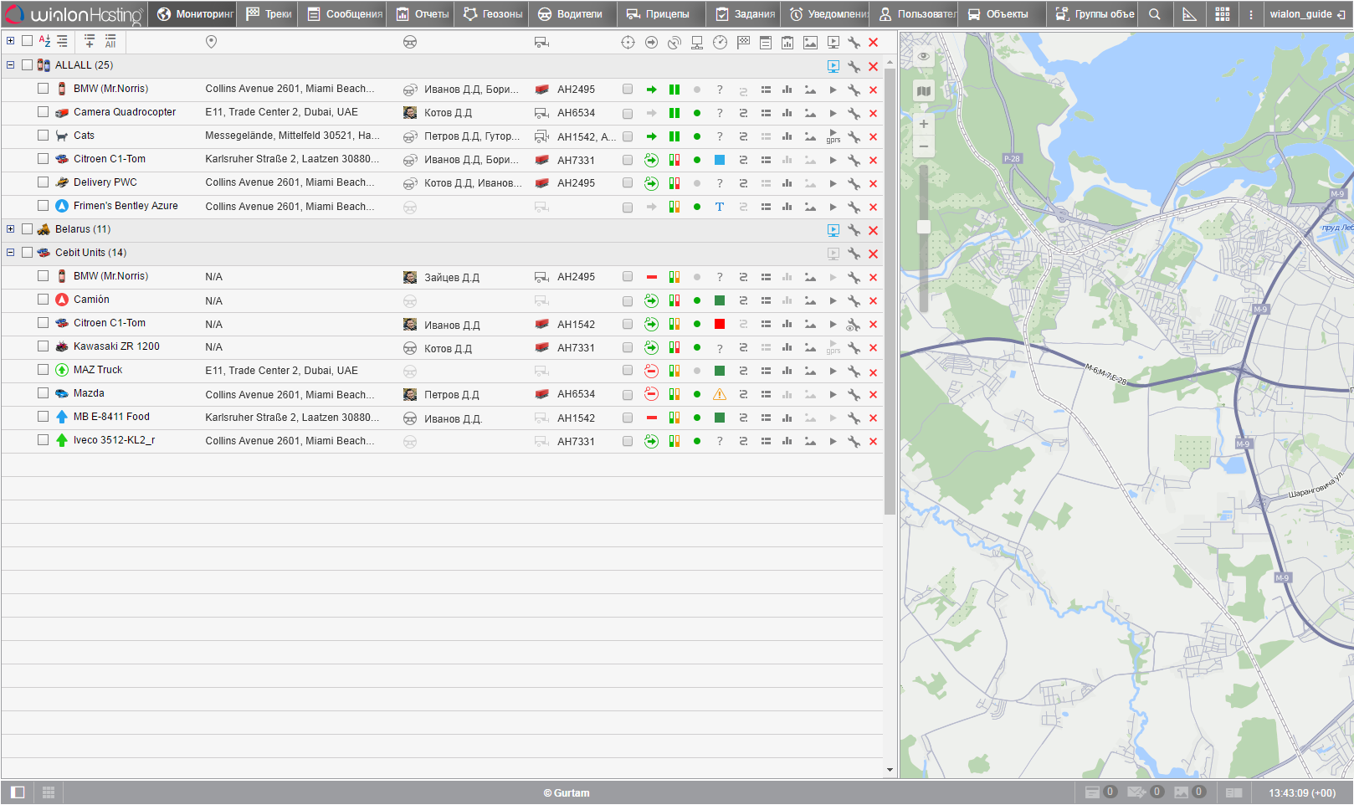Click the map zoom slider handle
The height and width of the screenshot is (805, 1354).
tap(923, 227)
